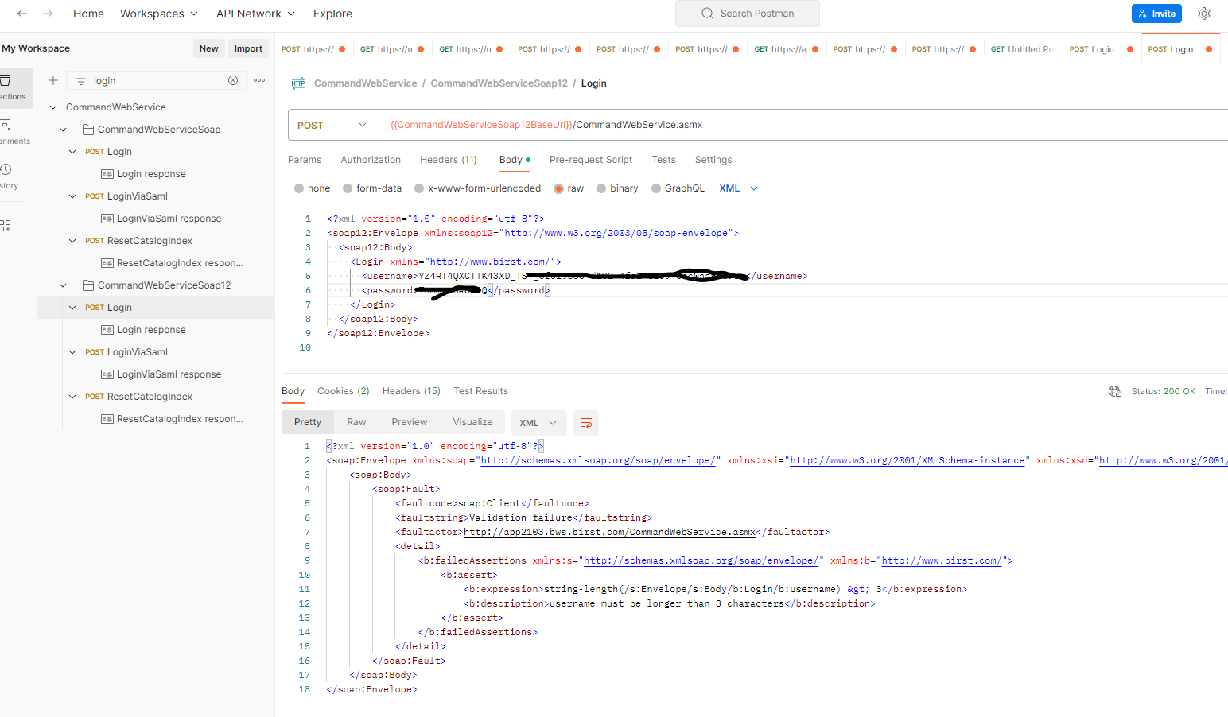Collapse the CommandWebService collection
The image size is (1228, 717).
[53, 107]
